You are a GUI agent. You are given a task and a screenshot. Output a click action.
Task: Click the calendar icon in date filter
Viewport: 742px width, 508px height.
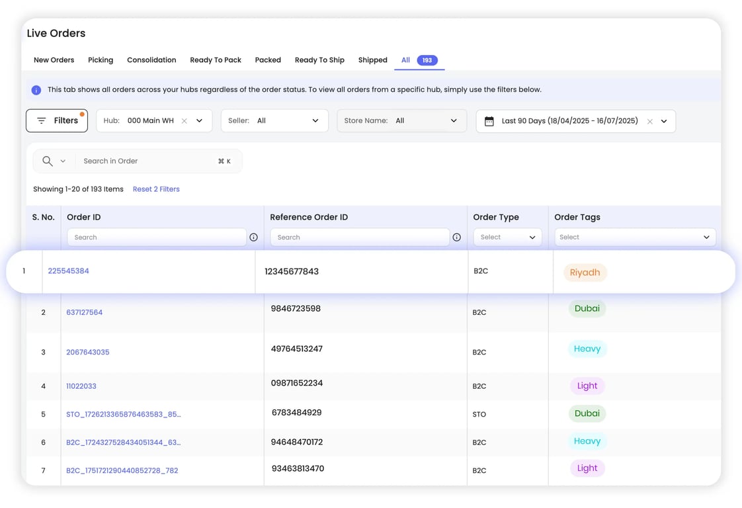489,121
